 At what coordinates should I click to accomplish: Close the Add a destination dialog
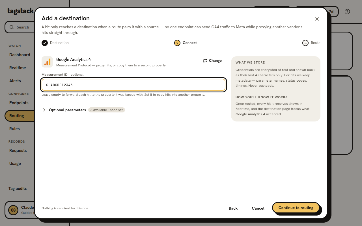tap(317, 19)
